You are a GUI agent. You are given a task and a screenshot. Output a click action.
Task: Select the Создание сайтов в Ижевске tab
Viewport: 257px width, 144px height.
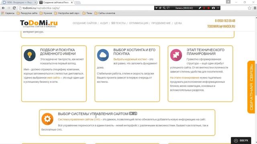coord(56,2)
